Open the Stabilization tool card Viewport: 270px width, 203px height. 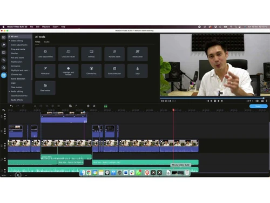point(138,54)
